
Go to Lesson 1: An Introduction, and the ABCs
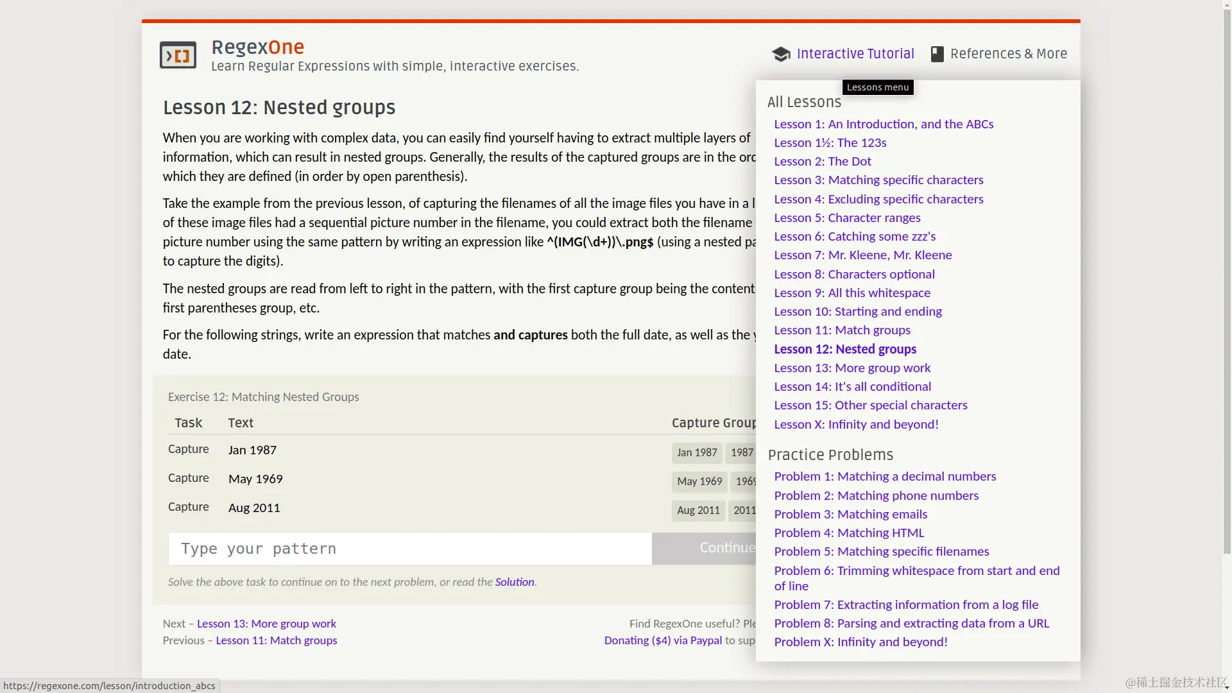coord(883,124)
